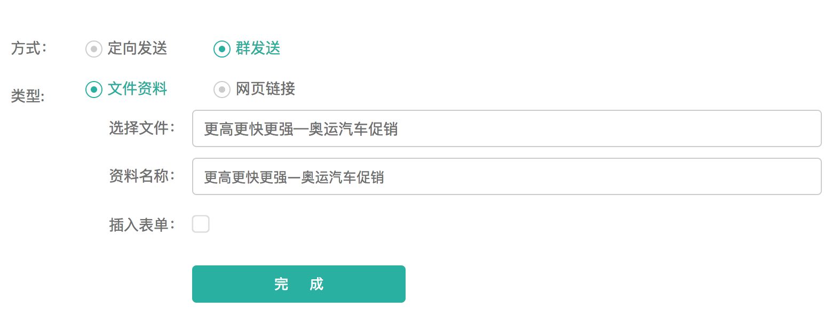Click the 方式 field label
The height and width of the screenshot is (324, 840).
[28, 48]
